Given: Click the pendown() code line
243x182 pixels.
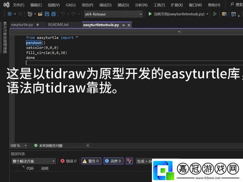Looking at the screenshot, I should coord(36,43).
